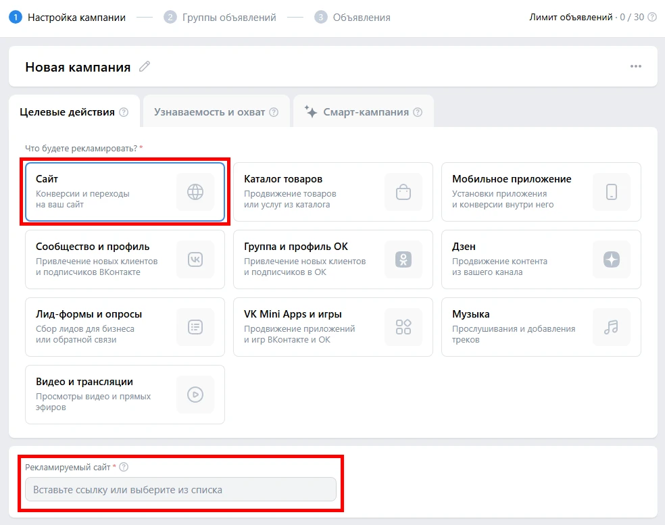Click the Дзен star icon
Viewport: 665px width, 525px height.
tap(612, 259)
